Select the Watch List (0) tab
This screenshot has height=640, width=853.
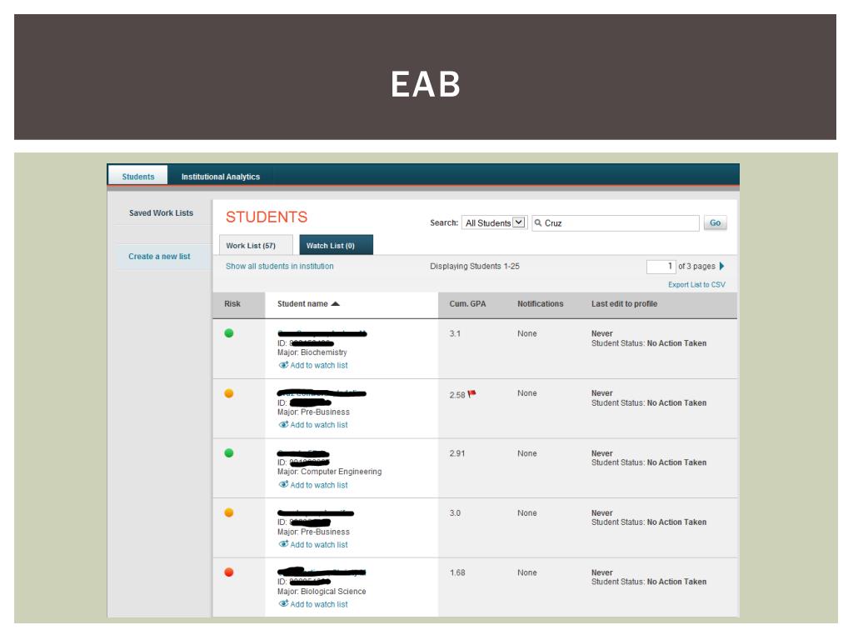pyautogui.click(x=336, y=246)
